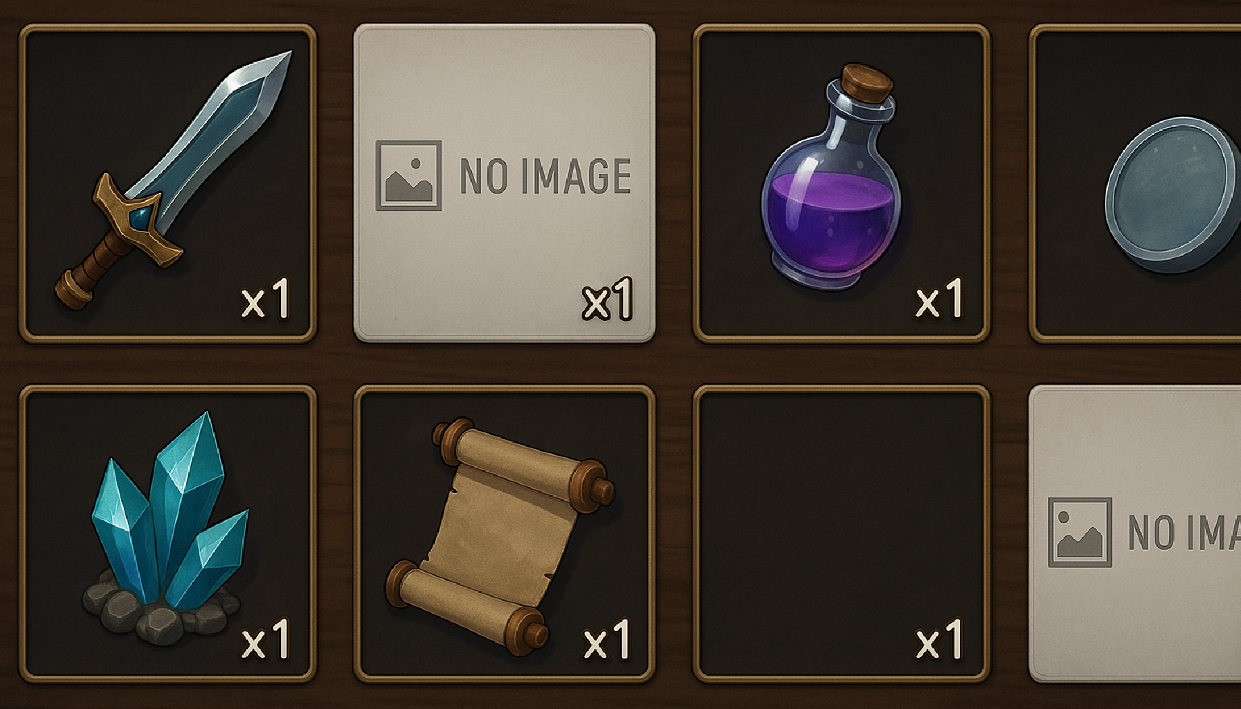The width and height of the screenshot is (1241, 709).
Task: Click the scroll's x1 quantity label
Action: 607,640
